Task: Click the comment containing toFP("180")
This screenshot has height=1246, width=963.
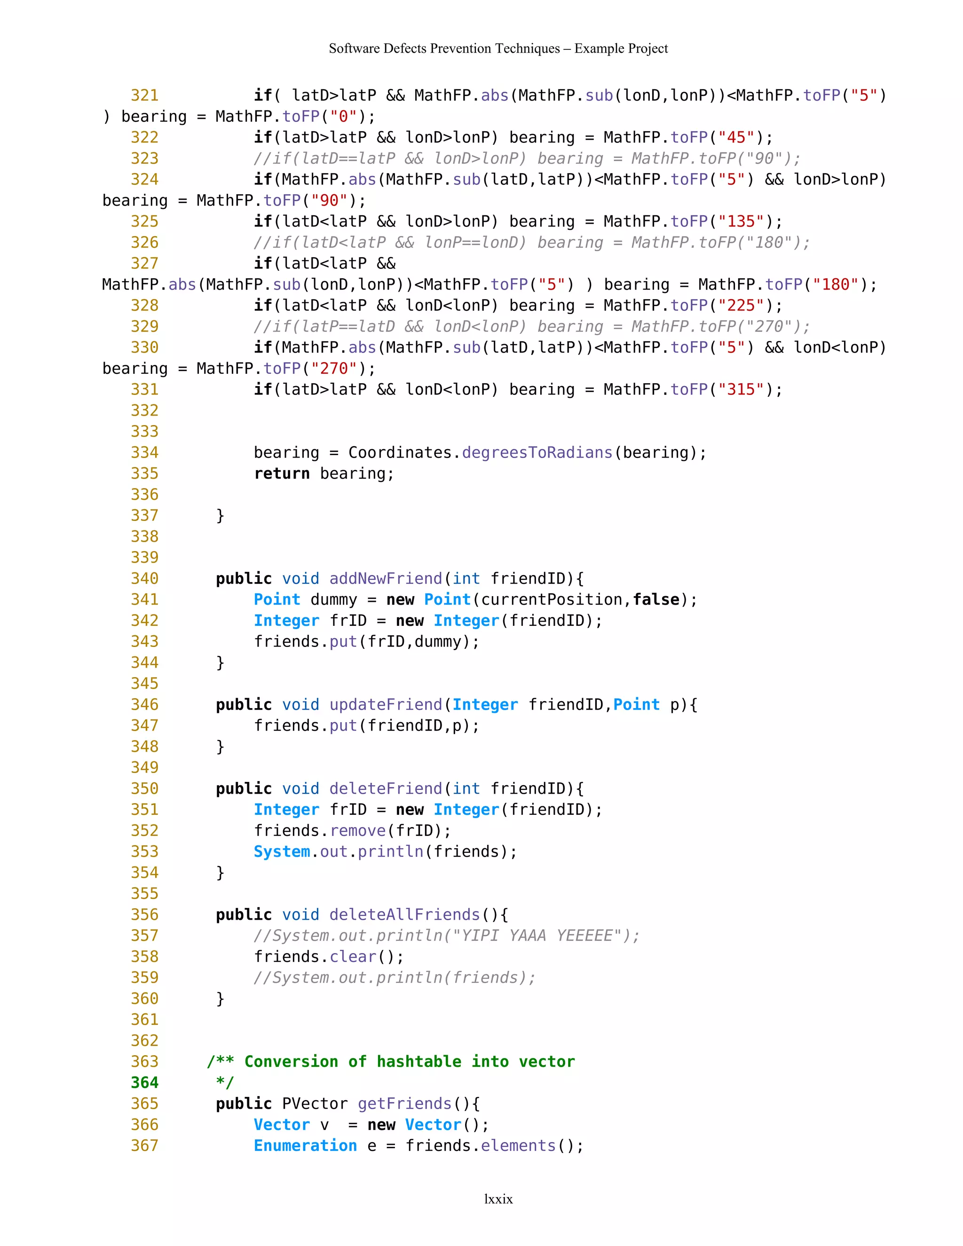Action: pos(532,243)
